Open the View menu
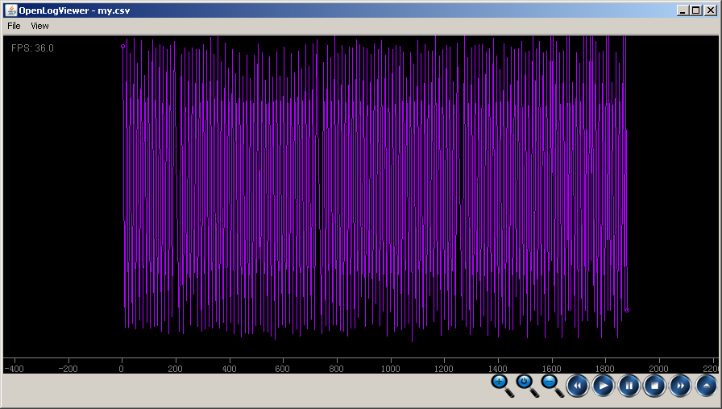 point(39,26)
